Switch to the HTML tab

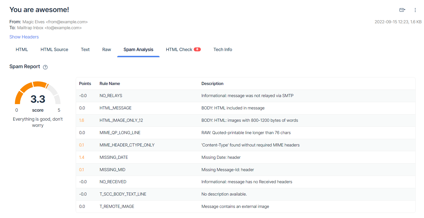pyautogui.click(x=22, y=50)
